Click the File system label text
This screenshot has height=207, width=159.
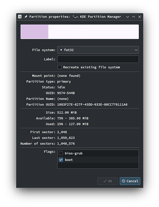click(44, 50)
